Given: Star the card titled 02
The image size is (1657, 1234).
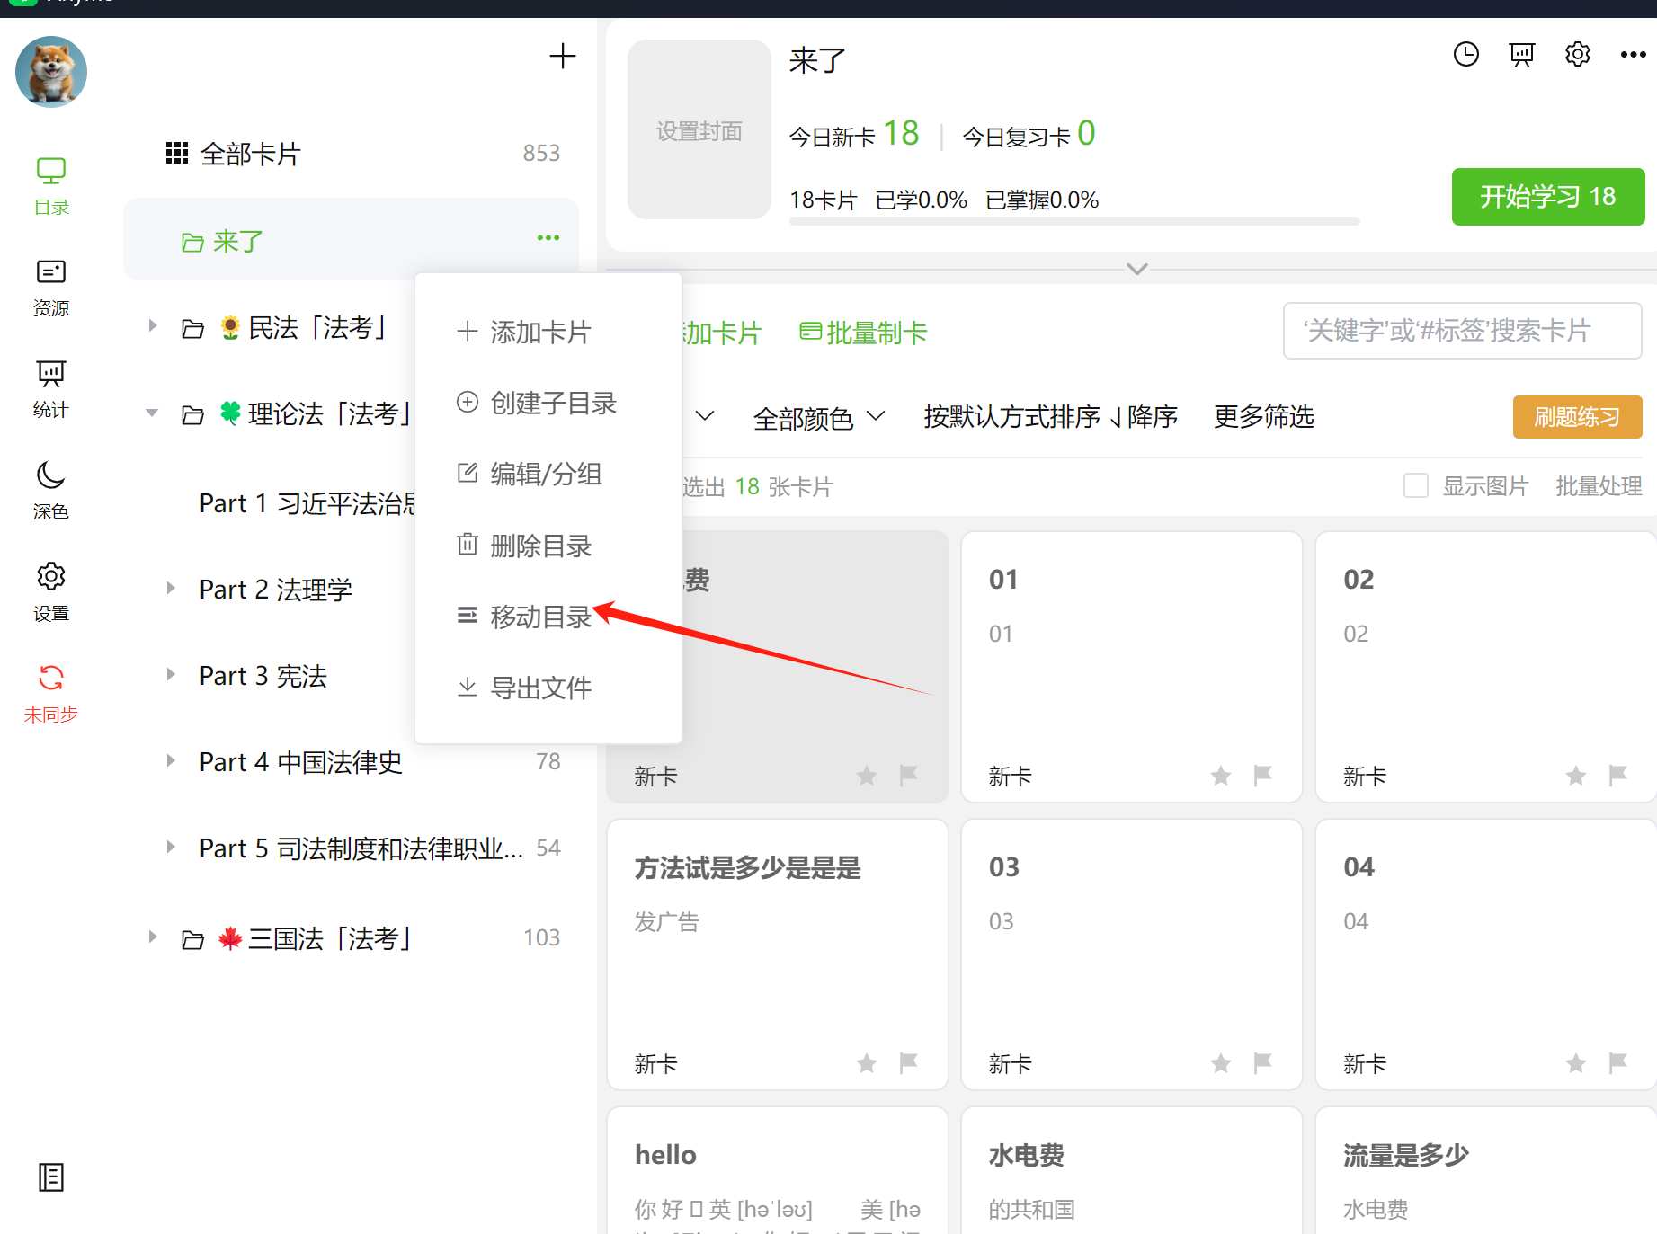Looking at the screenshot, I should [x=1576, y=776].
